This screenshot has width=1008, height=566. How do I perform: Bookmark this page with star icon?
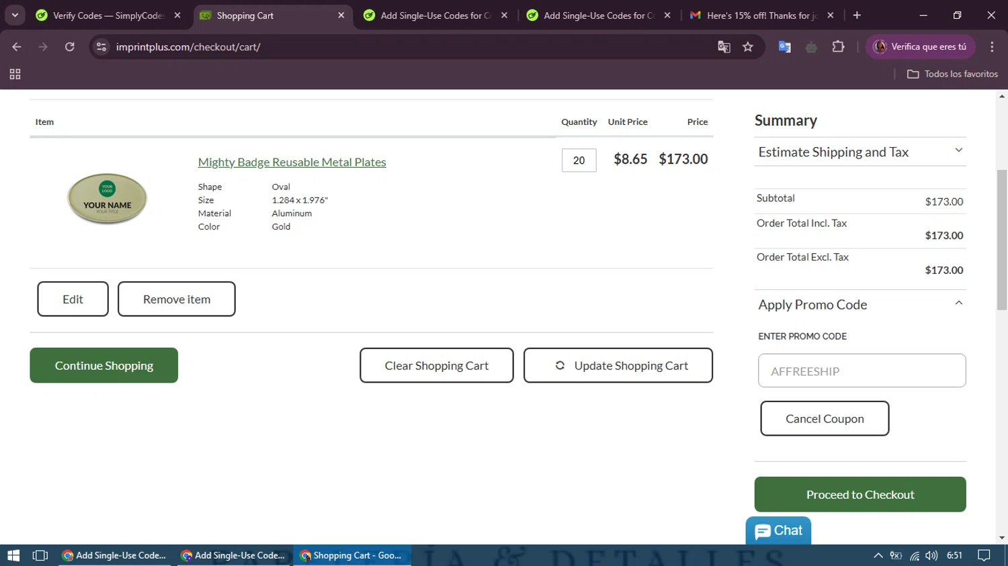[748, 46]
